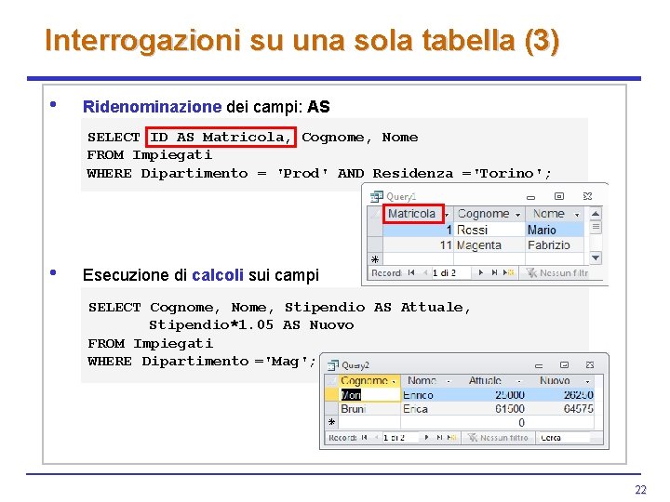Click the Query1 window title text

click(401, 196)
